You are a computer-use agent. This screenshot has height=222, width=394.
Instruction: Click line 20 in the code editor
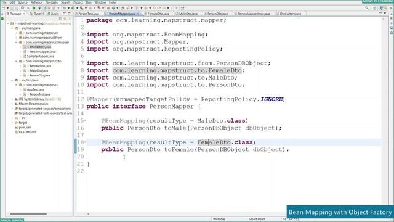[x=234, y=157]
